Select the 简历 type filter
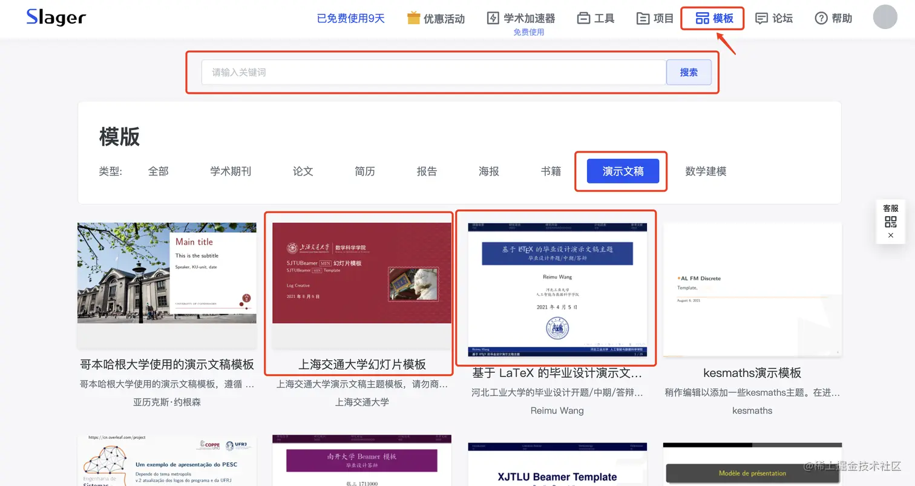 (365, 171)
